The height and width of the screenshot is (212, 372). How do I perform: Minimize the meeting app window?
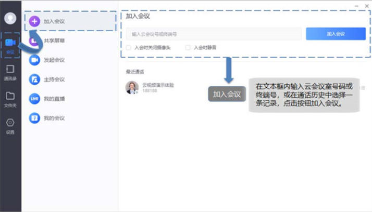[356, 6]
